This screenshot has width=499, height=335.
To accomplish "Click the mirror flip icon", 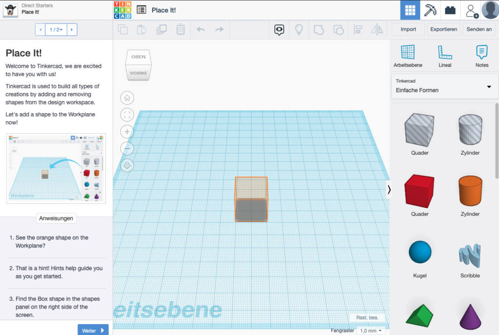I will [x=377, y=30].
